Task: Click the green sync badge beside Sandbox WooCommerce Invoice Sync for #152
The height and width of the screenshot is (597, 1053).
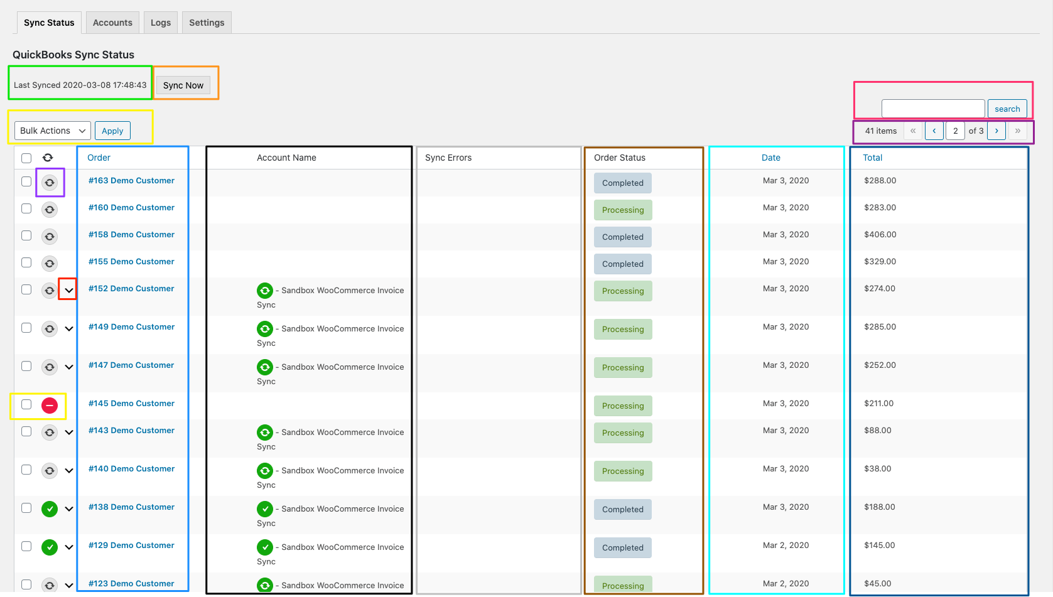Action: coord(264,291)
